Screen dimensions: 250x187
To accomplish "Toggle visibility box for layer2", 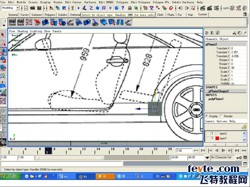I will click(x=207, y=133).
